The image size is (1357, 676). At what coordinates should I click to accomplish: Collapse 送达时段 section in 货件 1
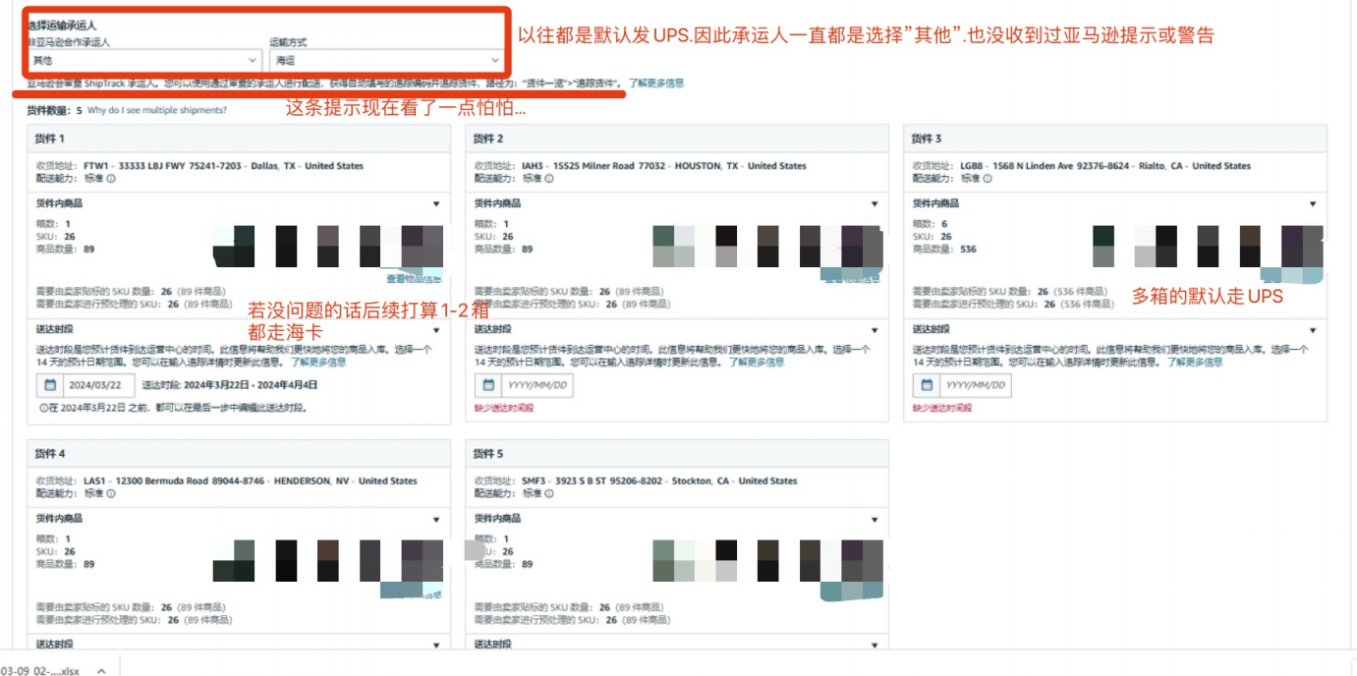coord(436,331)
